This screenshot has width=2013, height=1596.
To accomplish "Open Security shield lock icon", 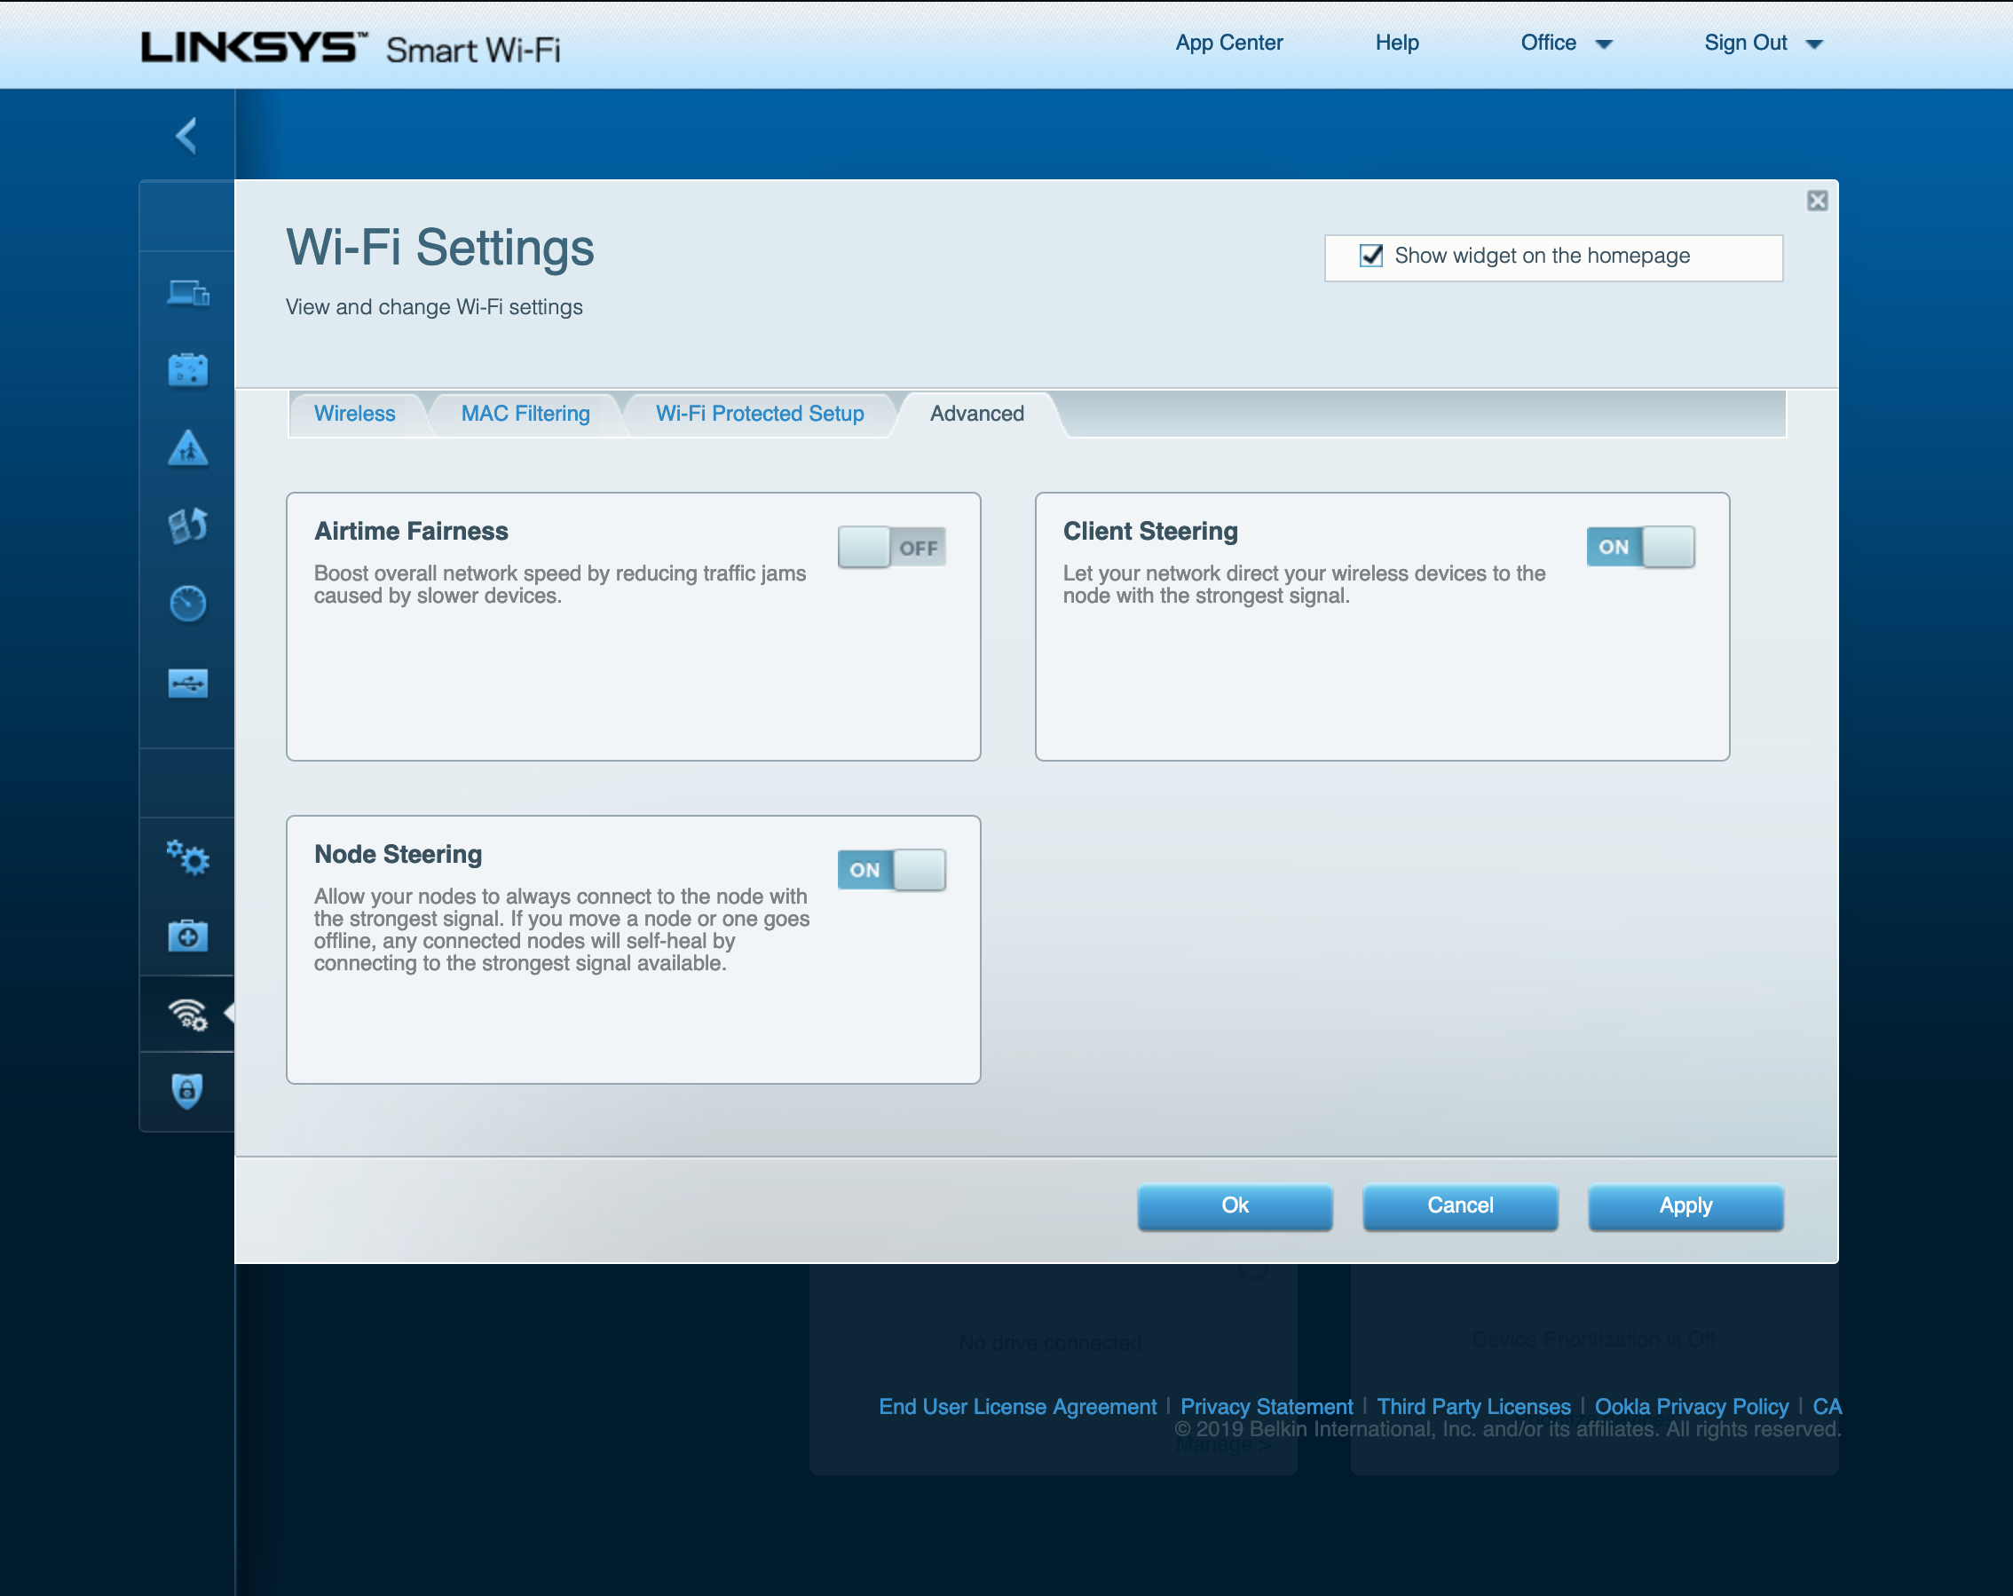I will [x=187, y=1090].
